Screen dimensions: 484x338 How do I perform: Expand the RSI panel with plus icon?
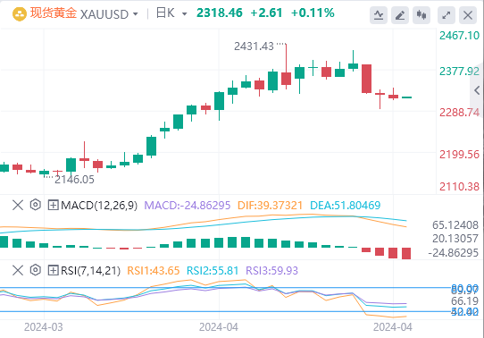[x=53, y=271]
